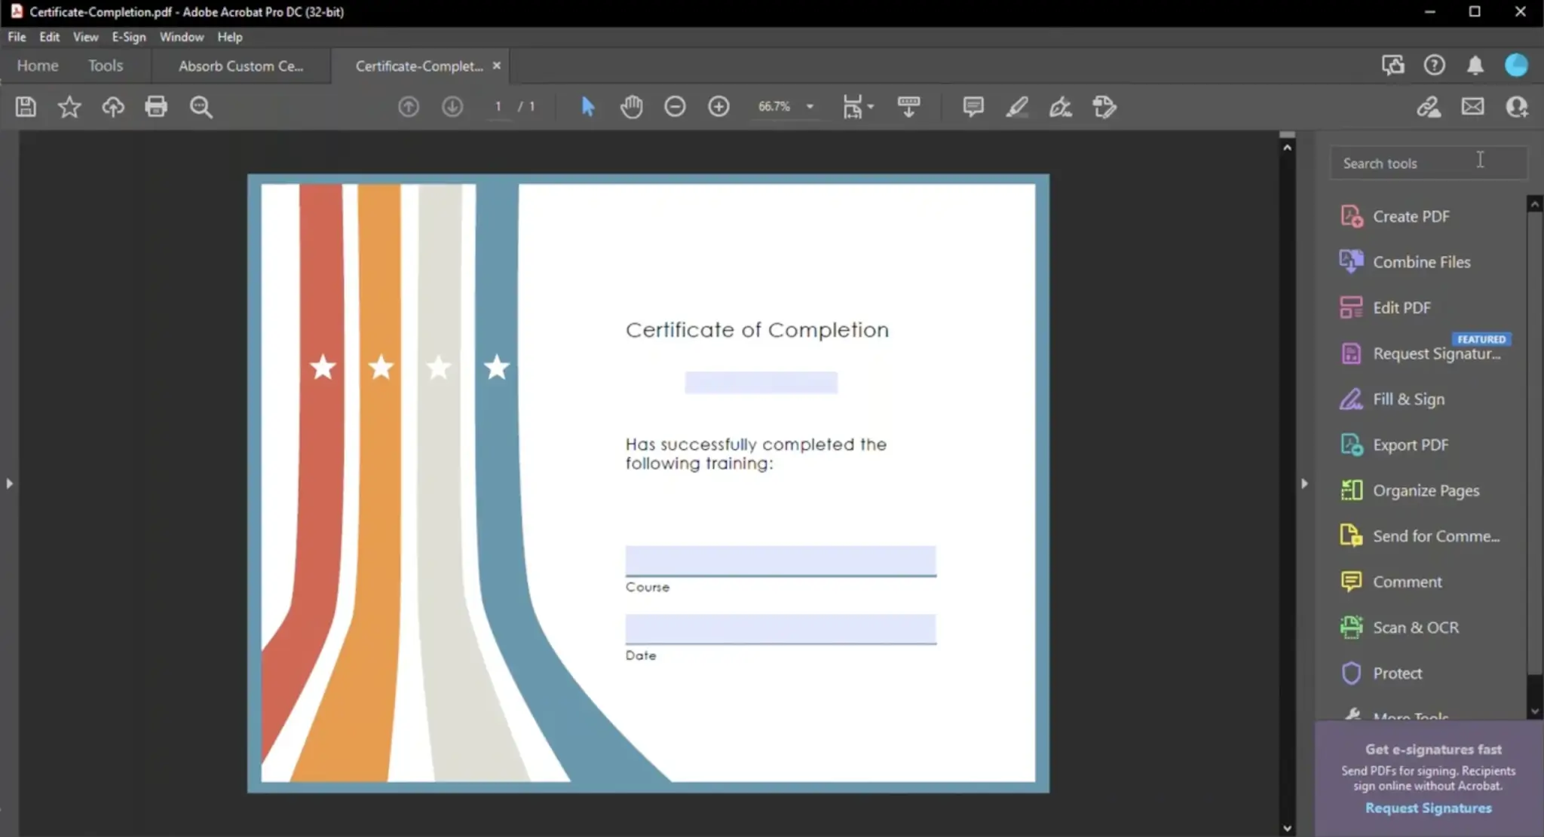Image resolution: width=1544 pixels, height=837 pixels.
Task: Expand the right tools panel arrow
Action: [1305, 483]
